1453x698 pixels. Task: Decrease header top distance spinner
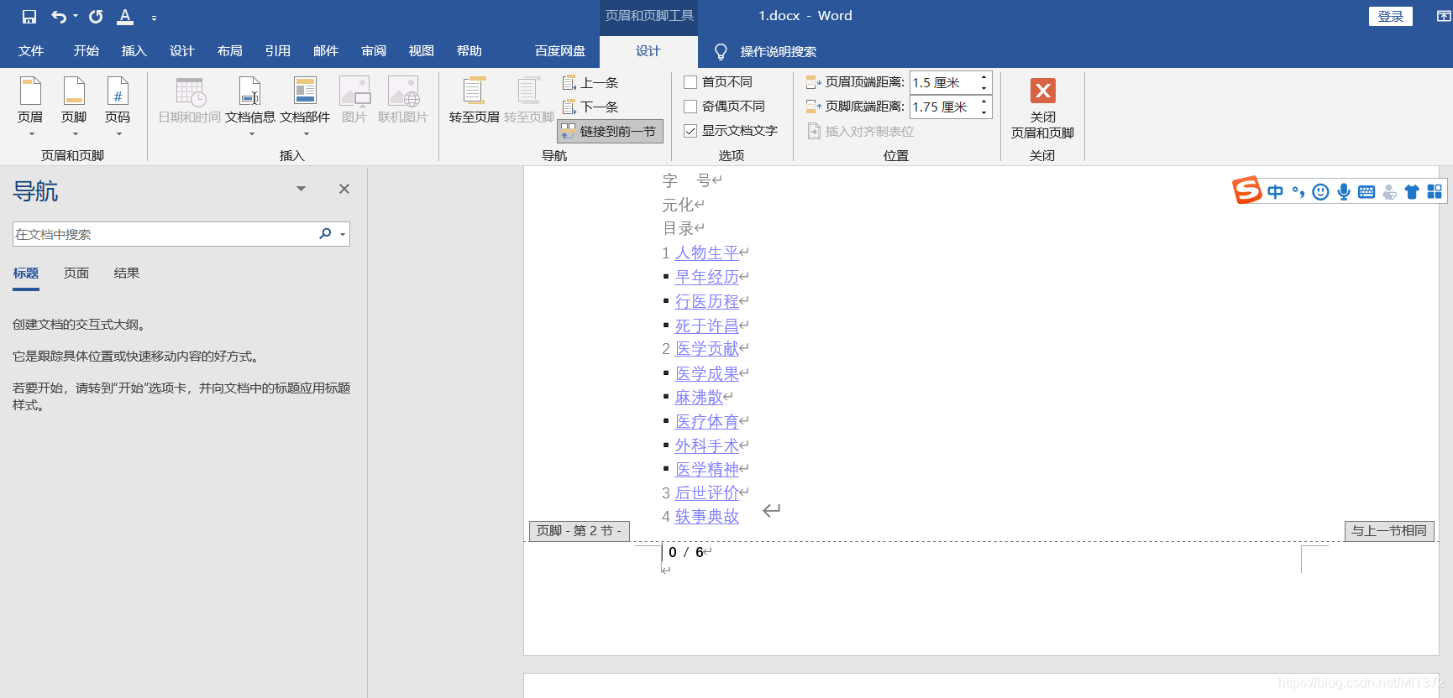[984, 88]
